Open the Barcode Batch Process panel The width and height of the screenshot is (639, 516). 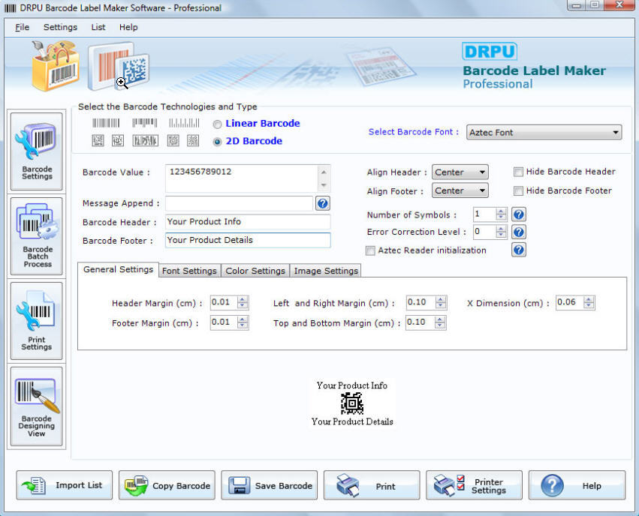pyautogui.click(x=36, y=236)
